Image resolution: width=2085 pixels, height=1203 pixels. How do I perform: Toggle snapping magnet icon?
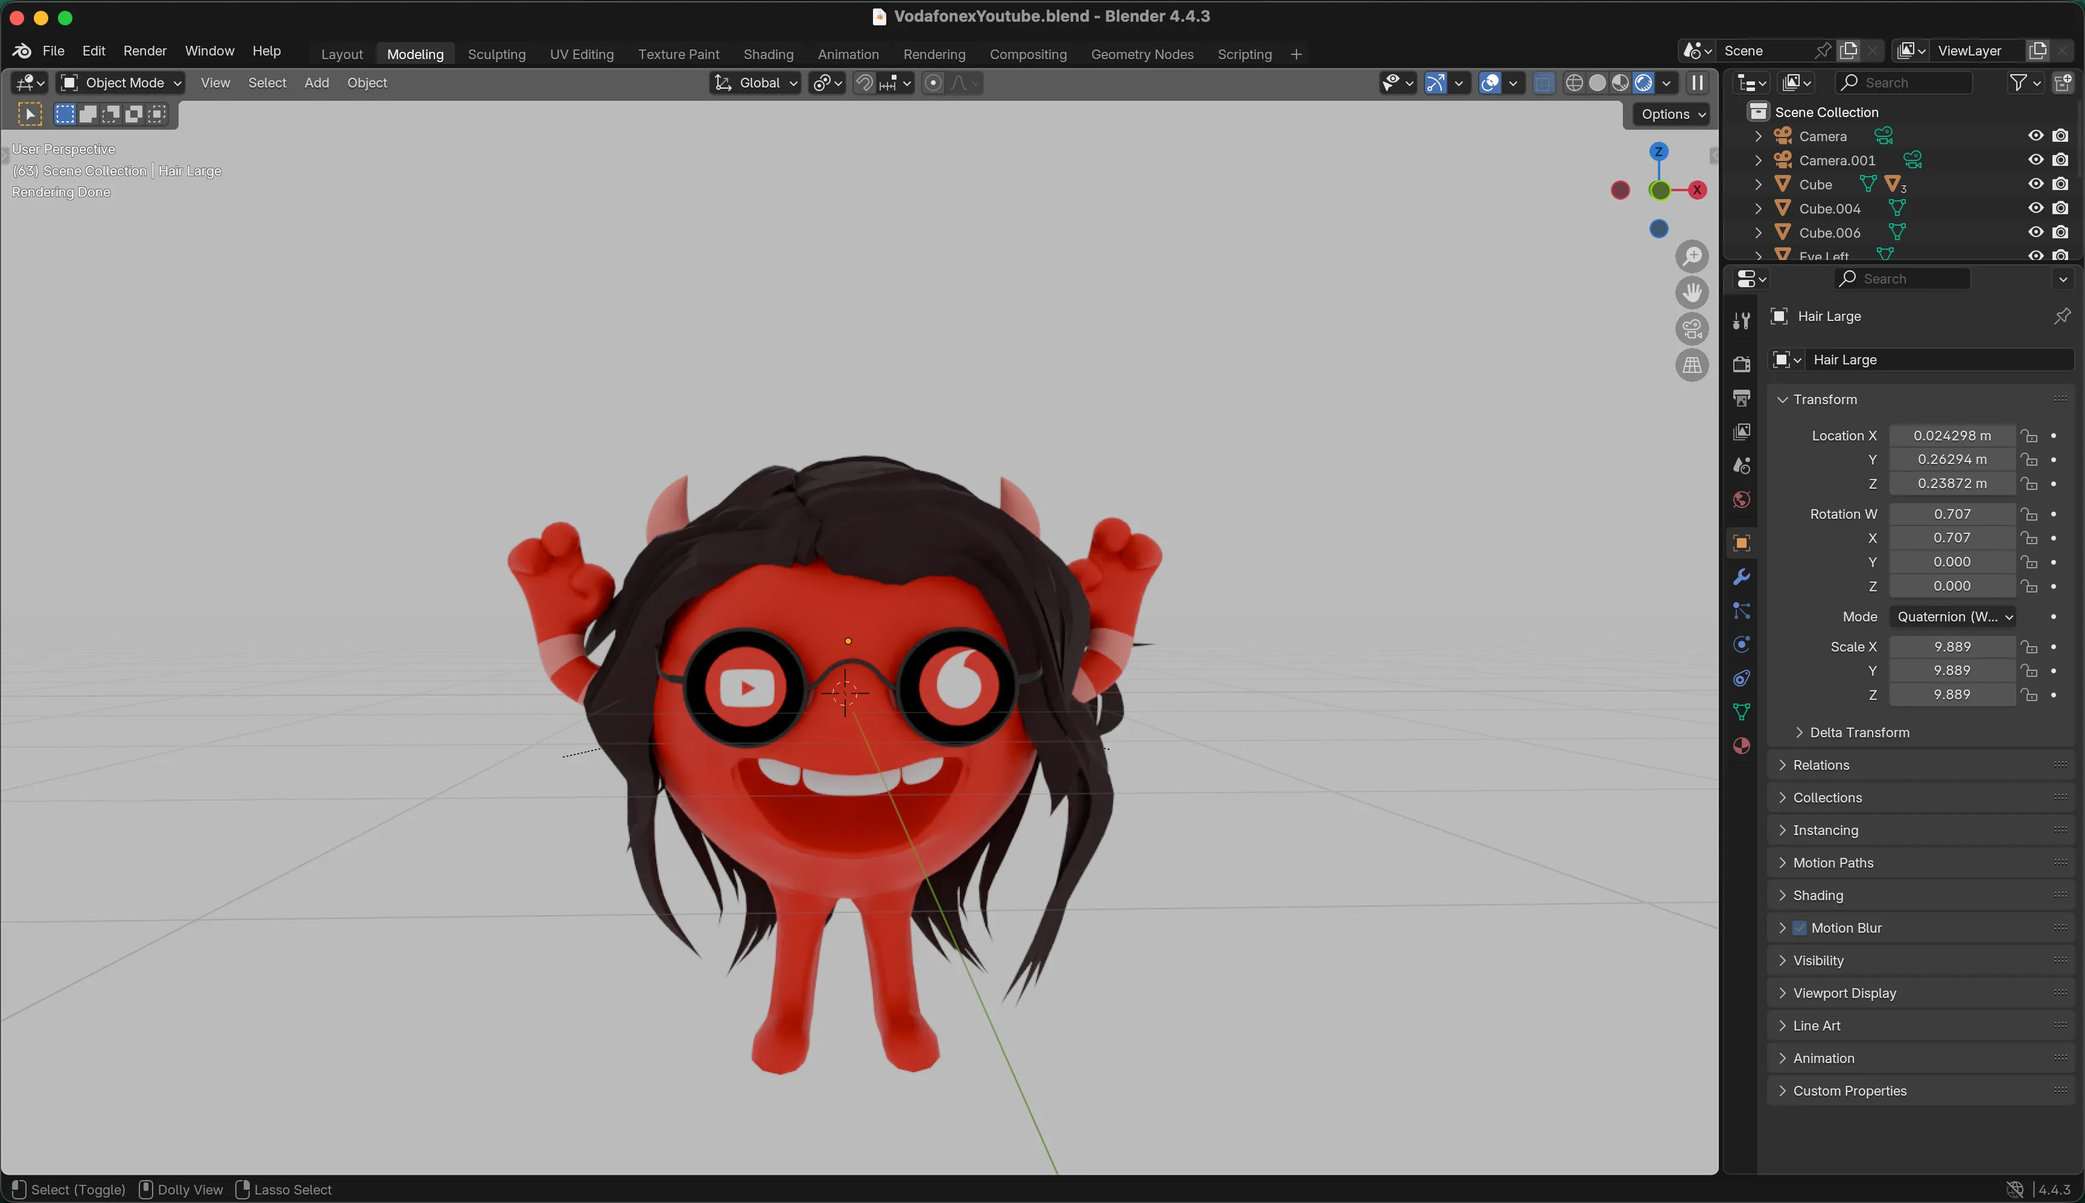(x=864, y=83)
